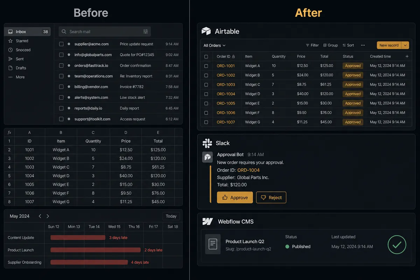The height and width of the screenshot is (280, 420).
Task: Open ORD-1004 link in Slack message
Action: (x=248, y=170)
